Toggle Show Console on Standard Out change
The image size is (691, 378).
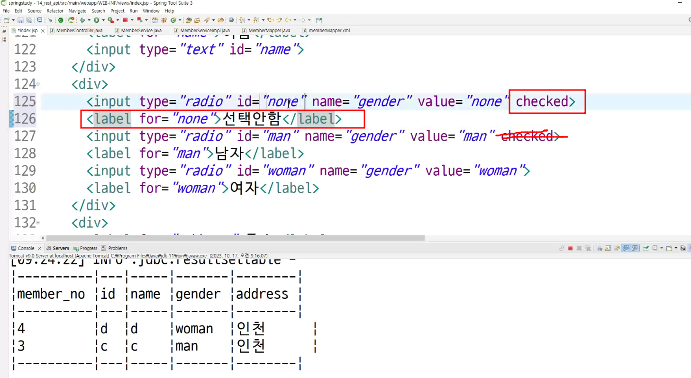point(626,248)
